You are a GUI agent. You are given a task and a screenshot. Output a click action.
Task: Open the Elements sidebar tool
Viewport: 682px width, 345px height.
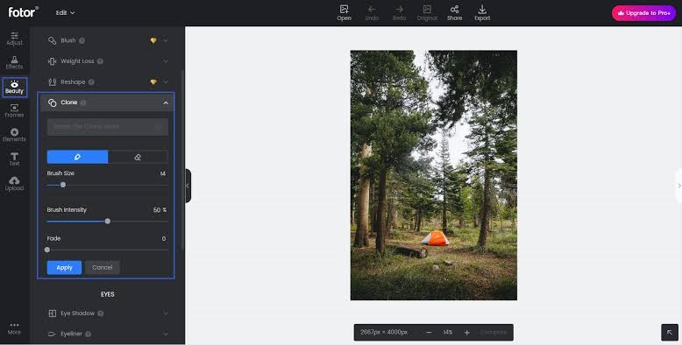14,135
